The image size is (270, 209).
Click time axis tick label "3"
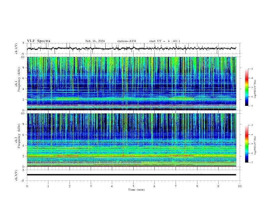pyautogui.click(x=91, y=186)
